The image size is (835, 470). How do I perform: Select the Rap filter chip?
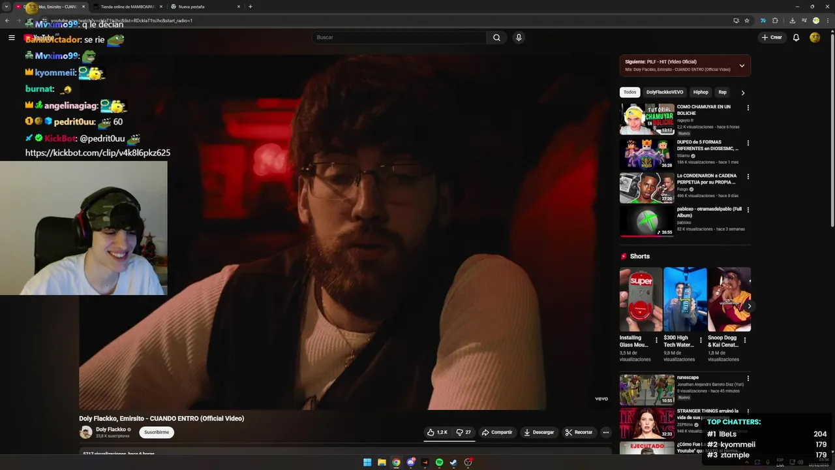coord(722,92)
